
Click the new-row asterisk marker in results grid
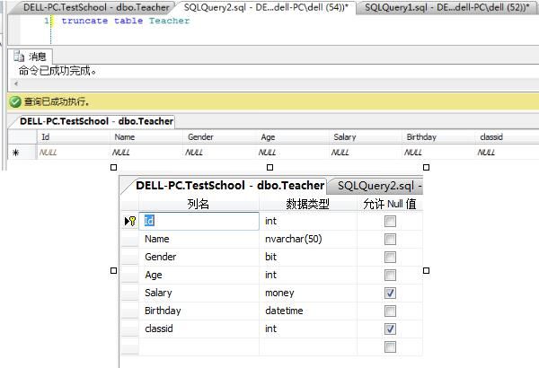(15, 153)
